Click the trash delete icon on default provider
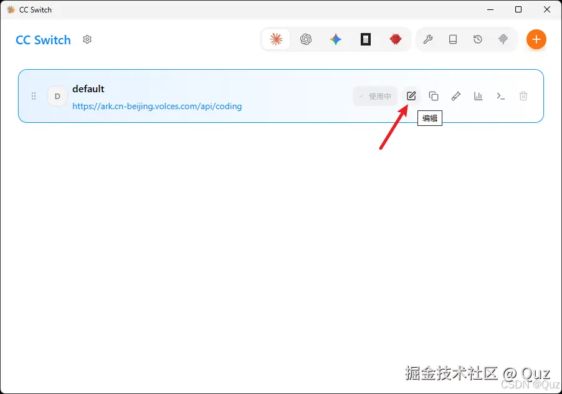 (523, 96)
